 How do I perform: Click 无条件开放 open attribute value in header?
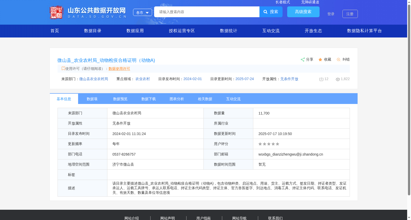(289, 79)
